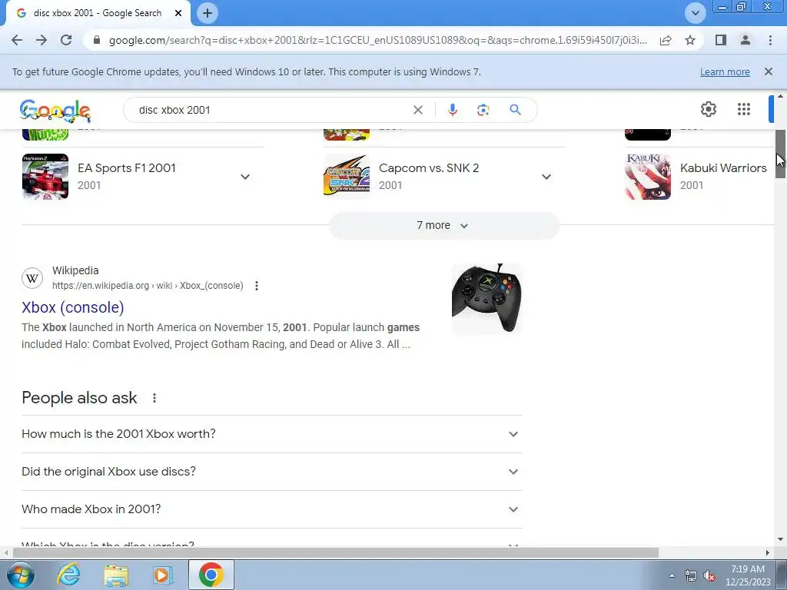Go back with the browser back arrow
The width and height of the screenshot is (787, 590).
(x=17, y=40)
